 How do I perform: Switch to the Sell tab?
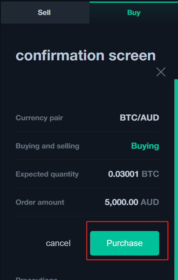tap(45, 12)
